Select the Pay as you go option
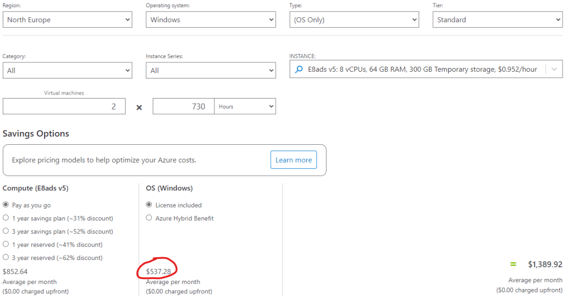The image size is (571, 299). pos(6,205)
